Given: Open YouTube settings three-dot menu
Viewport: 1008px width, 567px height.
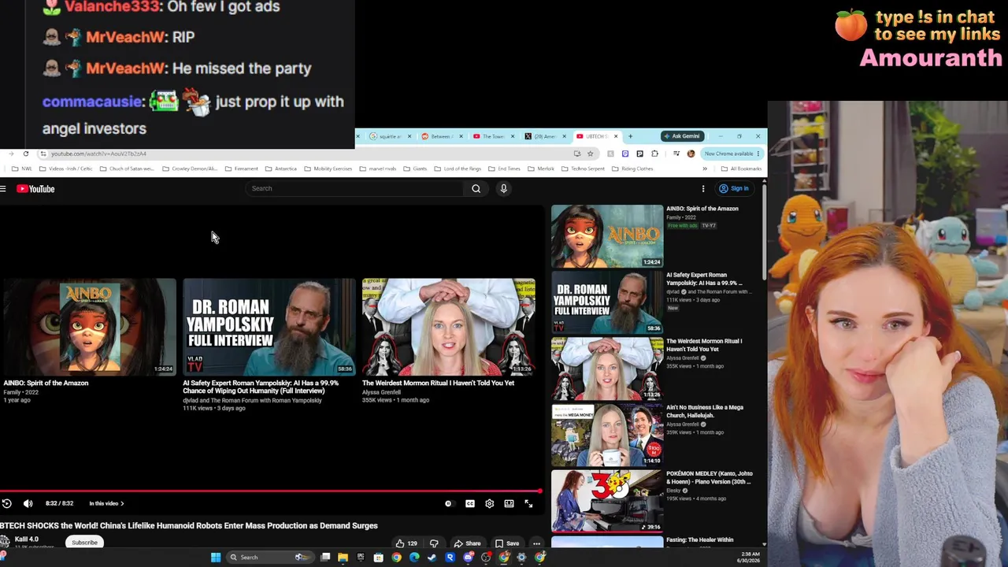Looking at the screenshot, I should (x=703, y=188).
